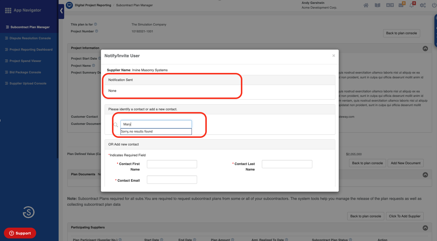The height and width of the screenshot is (241, 437).
Task: Open the book documentation icon
Action: (x=377, y=5)
